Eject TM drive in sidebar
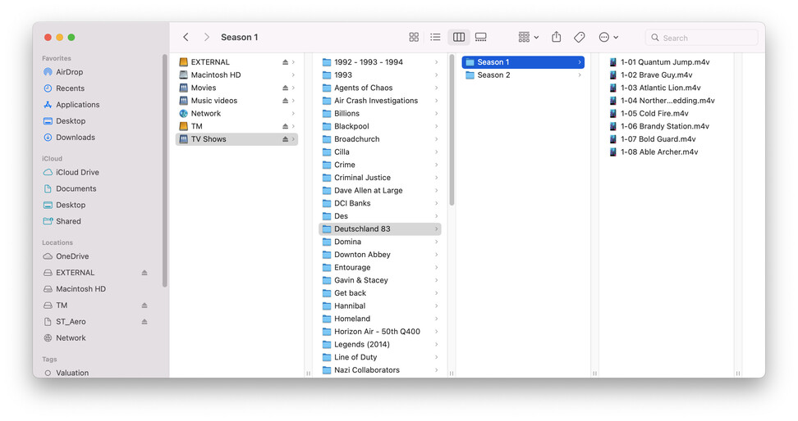 [144, 306]
